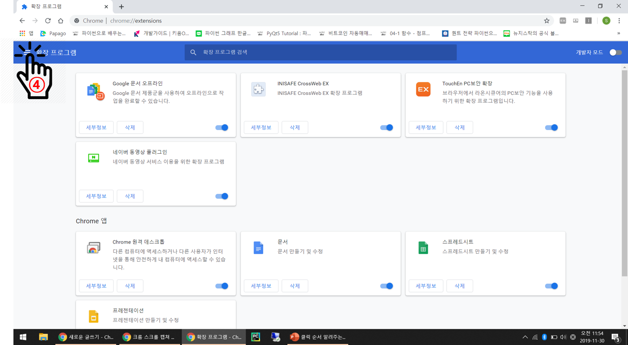Open the Papago bookmark
Viewport: 628px width, 345px height.
[53, 33]
